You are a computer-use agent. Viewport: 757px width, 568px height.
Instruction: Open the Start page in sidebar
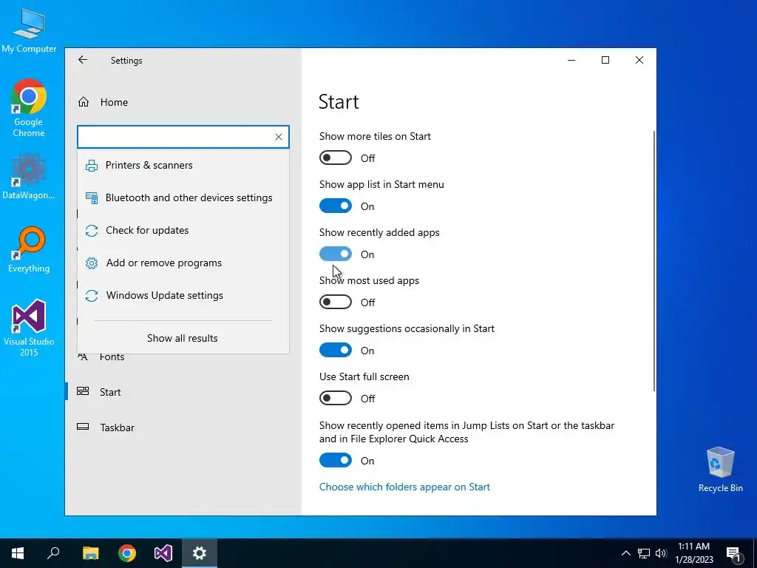pyautogui.click(x=183, y=392)
